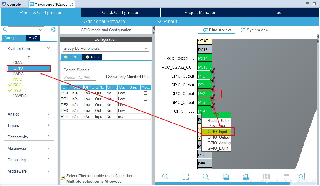The image size is (320, 186).
Task: Check the Modified box for PF1
Action: [146, 99]
